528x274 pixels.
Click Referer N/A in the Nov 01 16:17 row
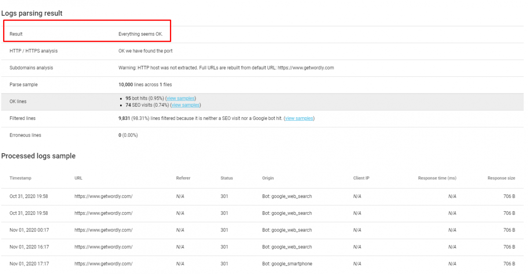click(x=180, y=247)
